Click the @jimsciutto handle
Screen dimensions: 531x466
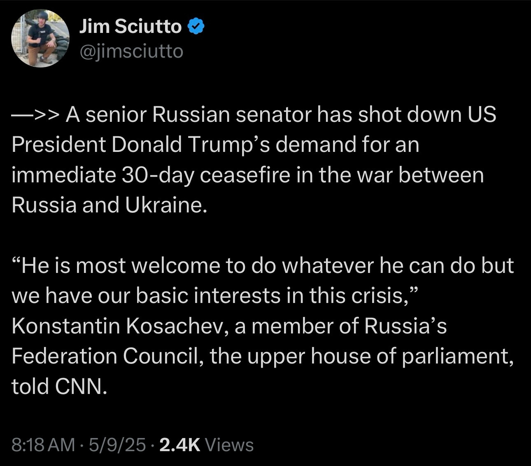pyautogui.click(x=131, y=51)
